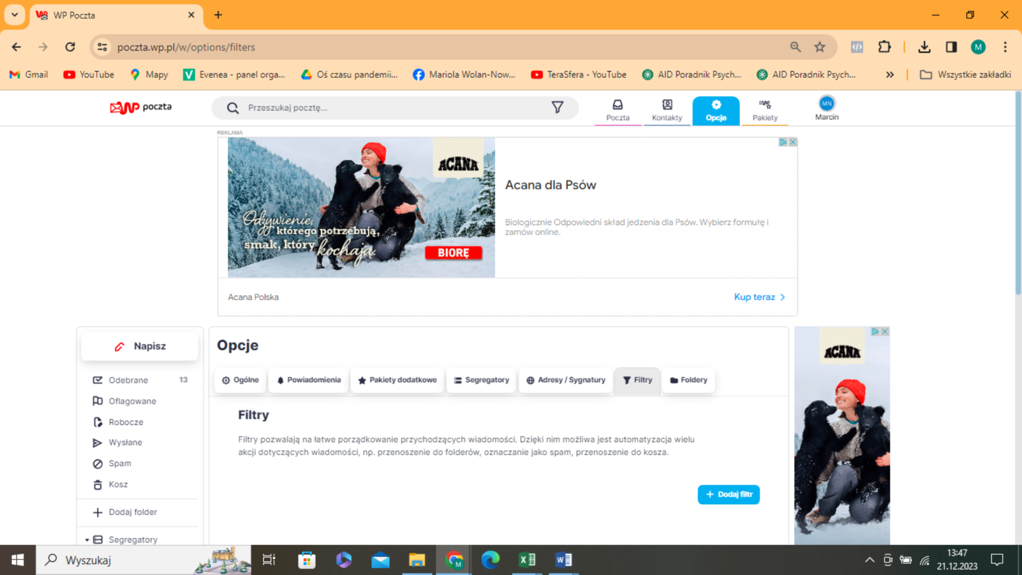1022x575 pixels.
Task: Open the Windows Start menu
Action: coord(18,560)
